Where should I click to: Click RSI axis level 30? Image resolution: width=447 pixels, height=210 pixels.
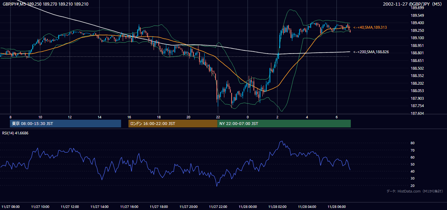413,178
